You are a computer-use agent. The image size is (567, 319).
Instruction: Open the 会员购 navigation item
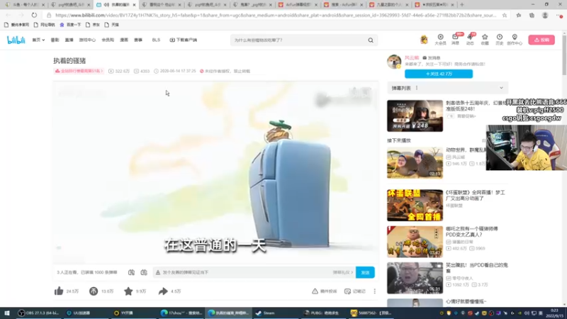point(108,40)
